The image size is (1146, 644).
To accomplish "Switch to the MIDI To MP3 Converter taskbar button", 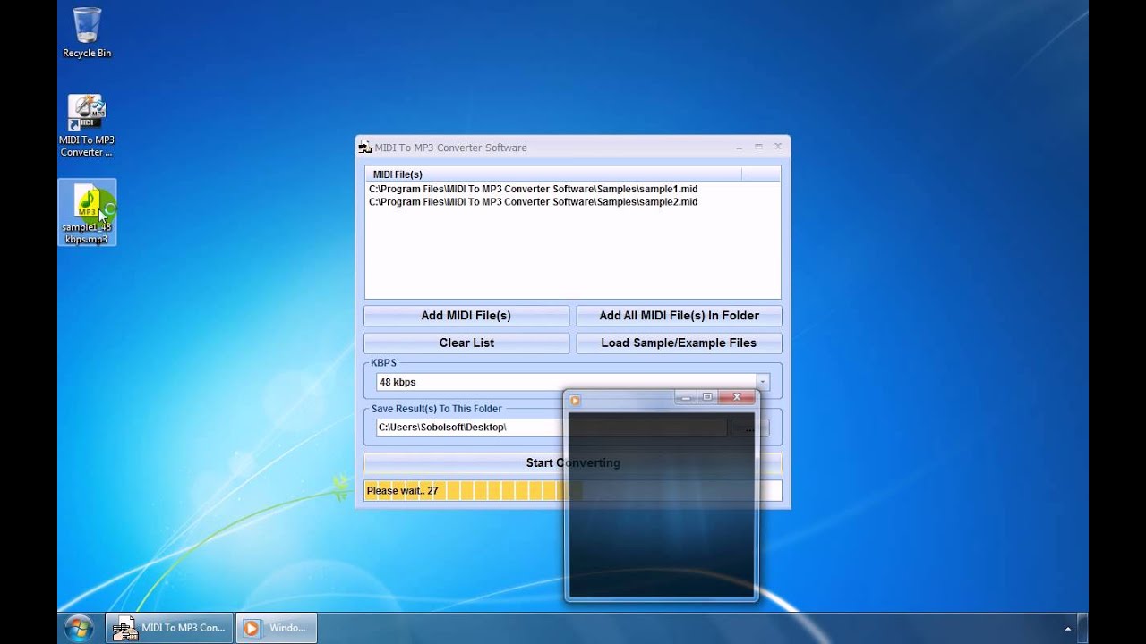I will coord(169,628).
